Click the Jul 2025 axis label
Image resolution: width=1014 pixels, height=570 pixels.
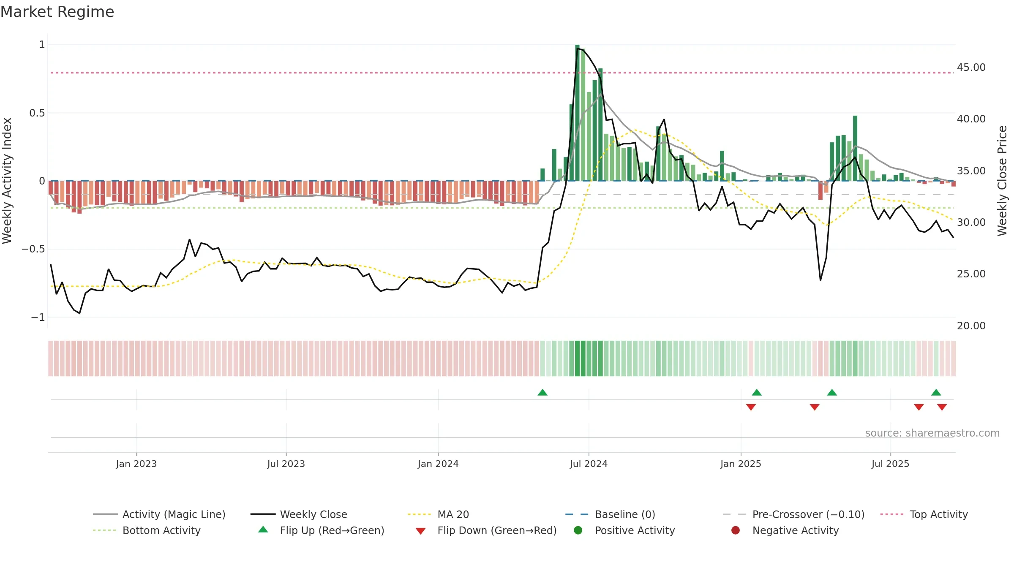click(890, 464)
